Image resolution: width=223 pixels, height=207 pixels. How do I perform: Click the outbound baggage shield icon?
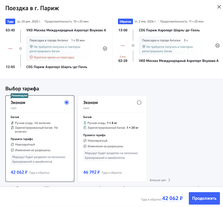(31, 47)
